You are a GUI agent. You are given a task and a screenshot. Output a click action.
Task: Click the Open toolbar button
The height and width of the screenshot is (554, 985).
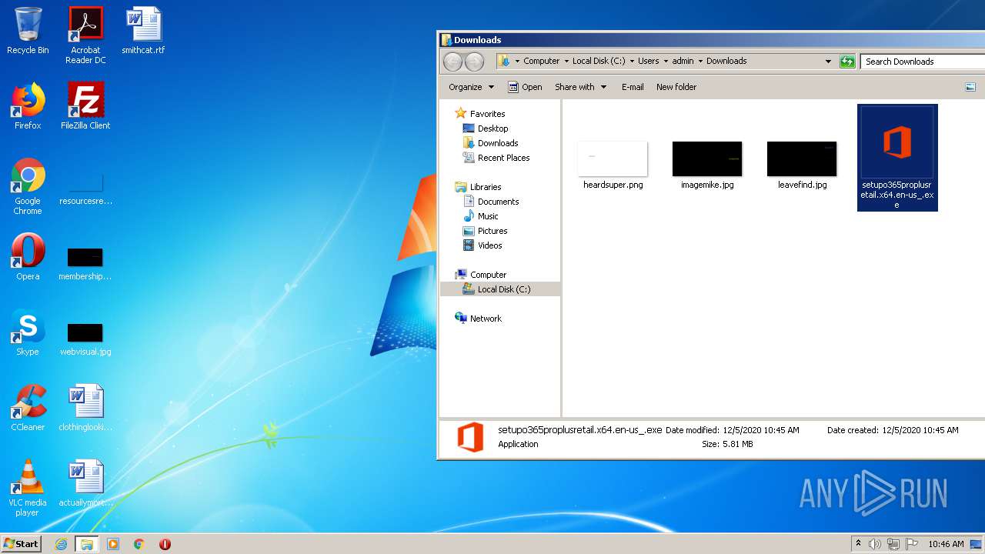point(525,87)
